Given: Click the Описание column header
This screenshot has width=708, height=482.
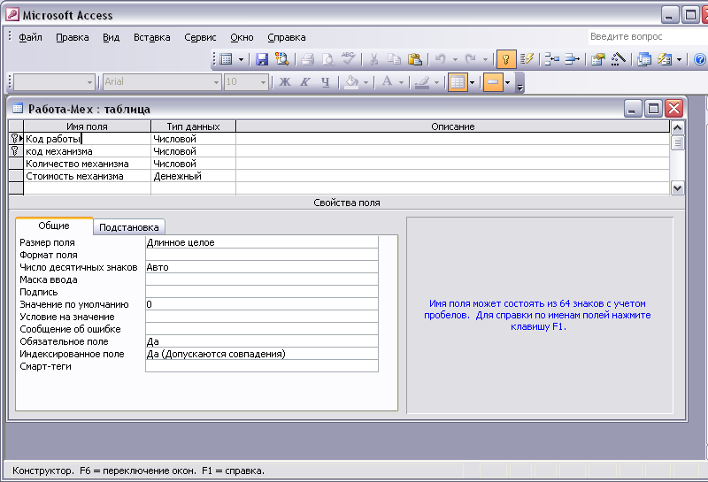Looking at the screenshot, I should click(452, 126).
